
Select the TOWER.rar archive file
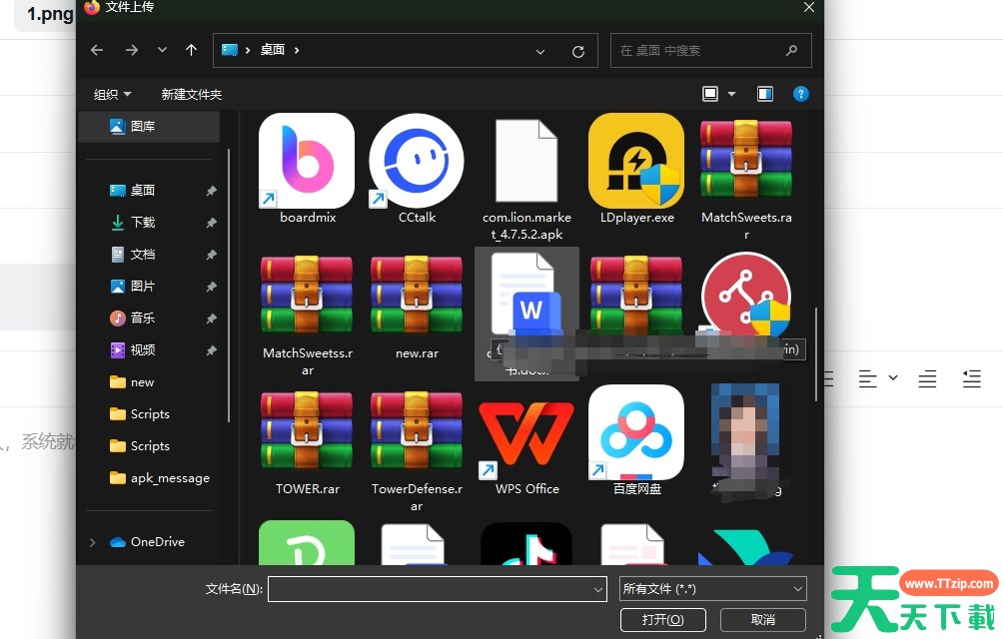(306, 432)
